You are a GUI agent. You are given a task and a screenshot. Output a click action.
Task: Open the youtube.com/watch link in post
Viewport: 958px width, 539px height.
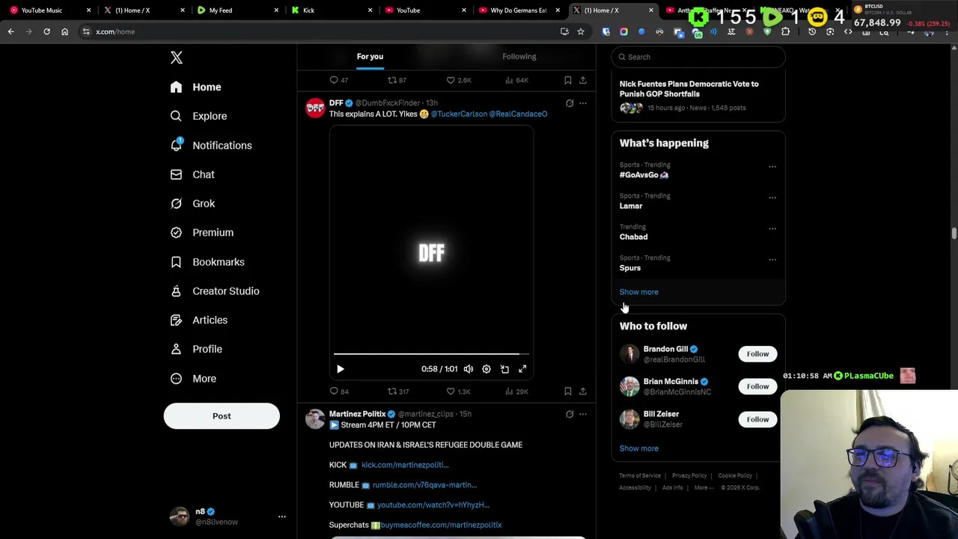[433, 505]
